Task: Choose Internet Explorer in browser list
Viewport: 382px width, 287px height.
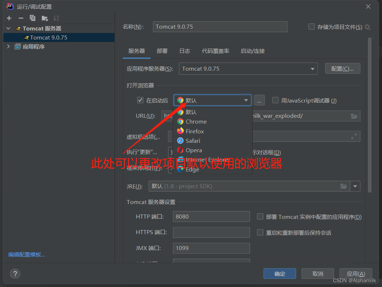Action: [212, 160]
